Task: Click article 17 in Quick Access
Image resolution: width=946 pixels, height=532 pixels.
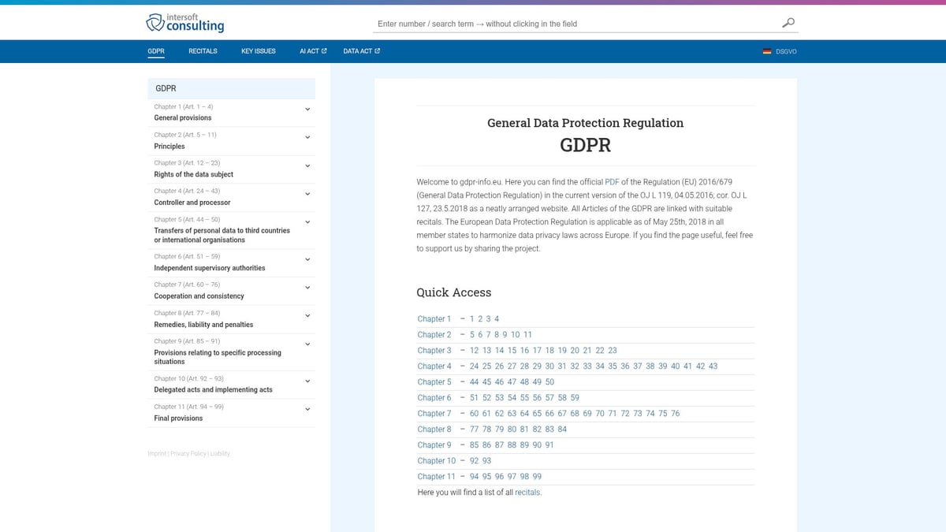Action: tap(538, 351)
